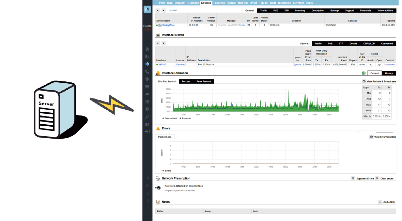The image size is (402, 221).
Task: Open the phone icon in sidebar
Action: point(147,72)
